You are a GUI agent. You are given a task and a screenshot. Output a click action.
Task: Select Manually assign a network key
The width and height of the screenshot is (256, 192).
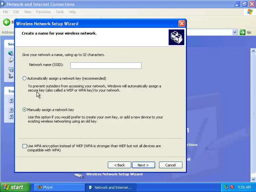click(24, 110)
